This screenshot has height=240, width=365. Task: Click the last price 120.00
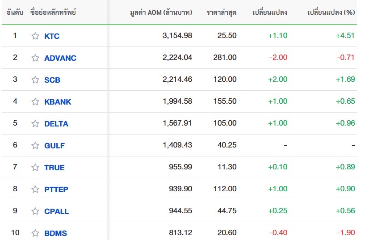(x=225, y=79)
